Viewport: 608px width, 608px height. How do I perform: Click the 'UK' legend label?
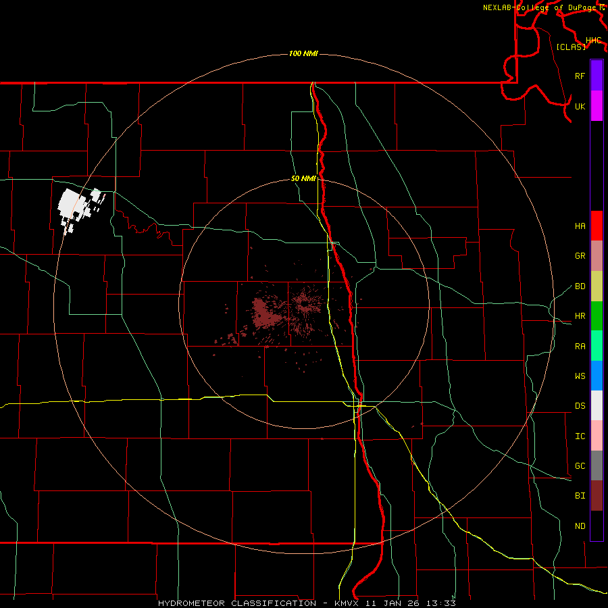(x=580, y=106)
